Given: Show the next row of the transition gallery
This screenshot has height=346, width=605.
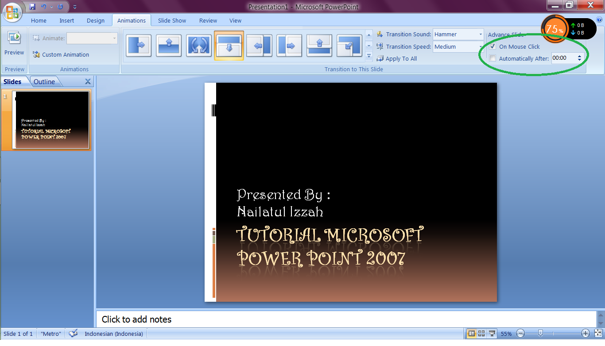Looking at the screenshot, I should pyautogui.click(x=369, y=46).
